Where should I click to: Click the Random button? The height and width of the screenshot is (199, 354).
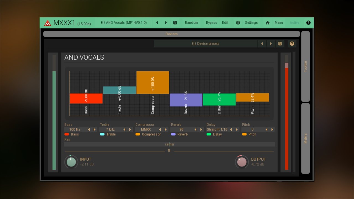click(x=191, y=23)
